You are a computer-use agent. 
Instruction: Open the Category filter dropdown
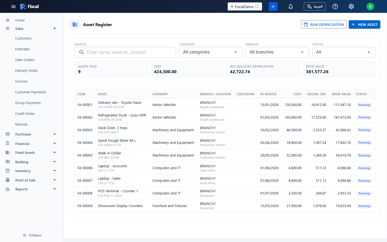click(x=211, y=52)
